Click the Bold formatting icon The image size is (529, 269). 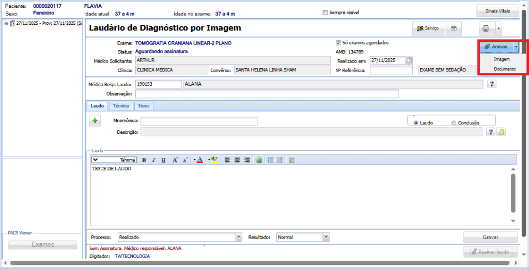(x=144, y=160)
